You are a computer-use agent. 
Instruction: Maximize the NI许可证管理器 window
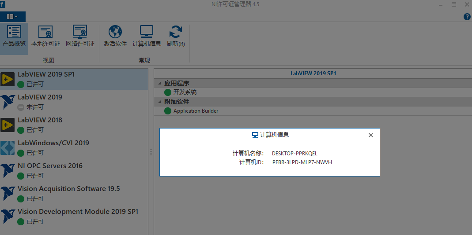click(453, 4)
